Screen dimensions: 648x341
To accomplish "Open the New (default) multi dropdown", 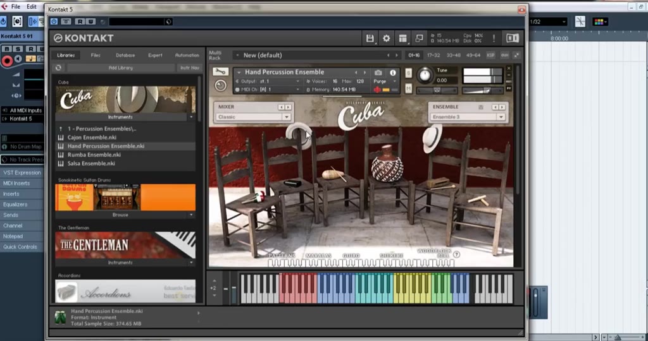I will (316, 55).
